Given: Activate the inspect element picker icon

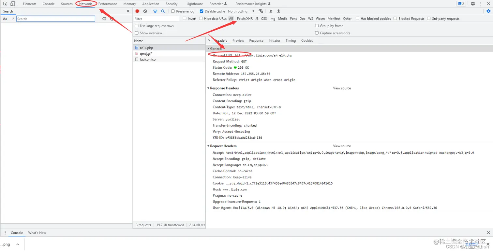Looking at the screenshot, I should [5, 4].
